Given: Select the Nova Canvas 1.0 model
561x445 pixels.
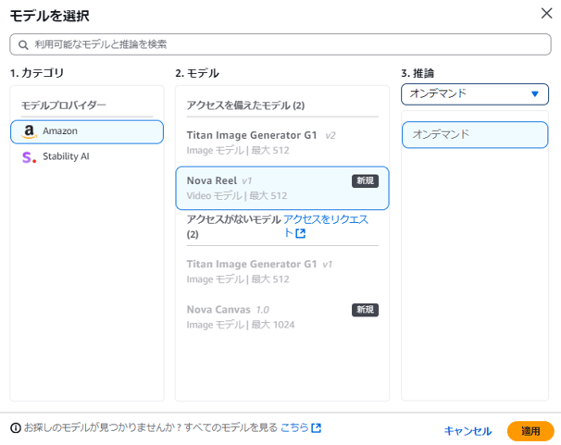Looking at the screenshot, I should (282, 316).
